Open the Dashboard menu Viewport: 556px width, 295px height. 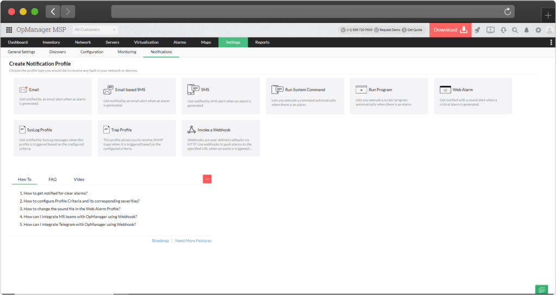click(x=18, y=42)
